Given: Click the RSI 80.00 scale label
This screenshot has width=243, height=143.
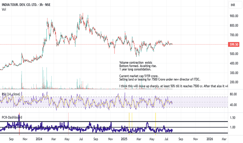Looking at the screenshot, I should [233, 94].
